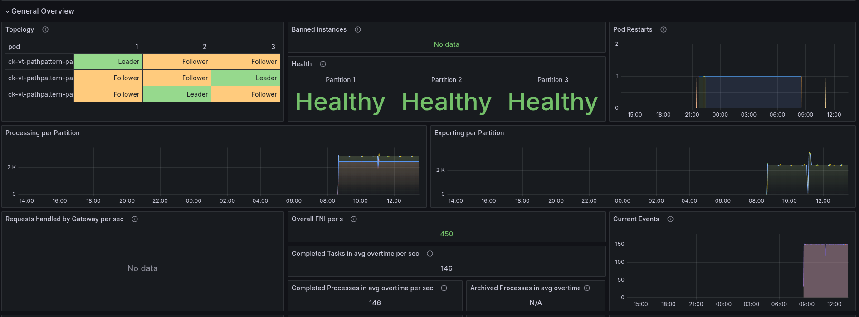Click the Processing per Partition graph plateau
This screenshot has height=317, width=859.
point(378,175)
